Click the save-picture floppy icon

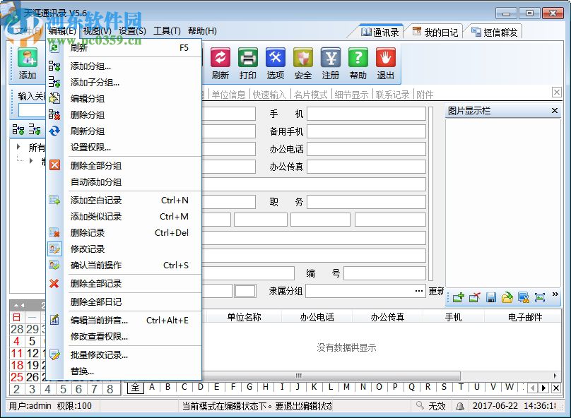point(491,297)
